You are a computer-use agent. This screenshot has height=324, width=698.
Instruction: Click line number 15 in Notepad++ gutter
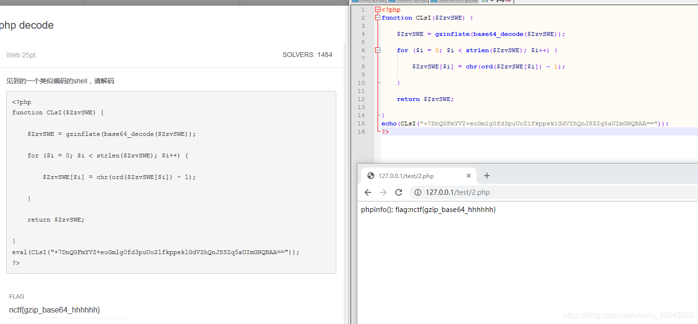361,123
